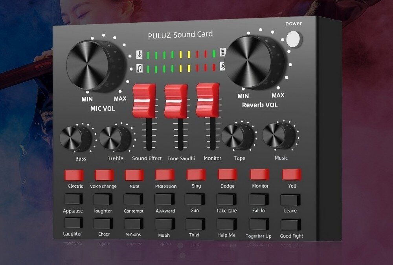Image resolution: width=393 pixels, height=265 pixels.
Task: Toggle the red Yell button
Action: [x=292, y=174]
